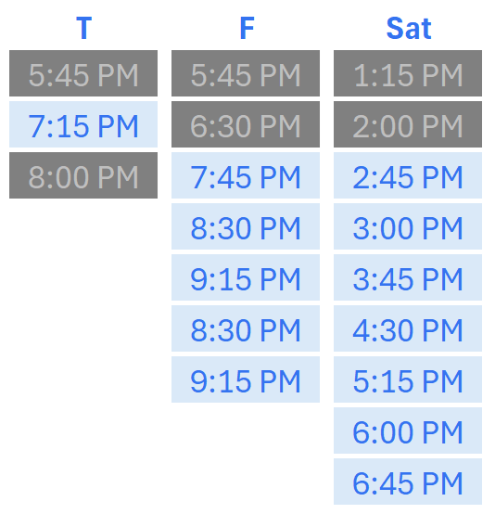Click the disabled Friday 6:30 PM slot
Screen dimensions: 495x514
pos(246,124)
